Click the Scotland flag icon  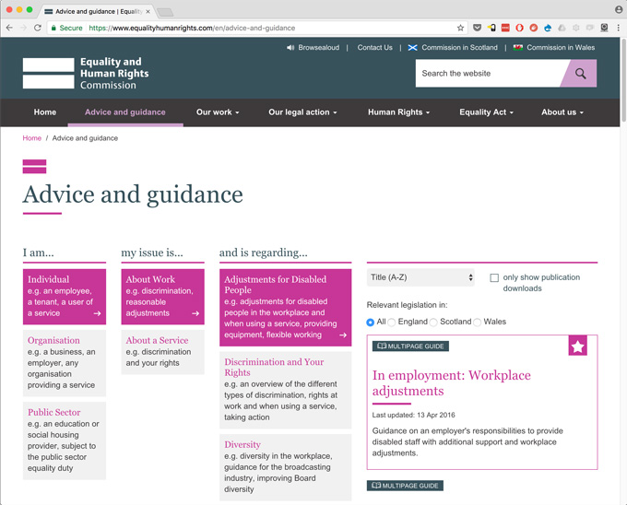(413, 48)
